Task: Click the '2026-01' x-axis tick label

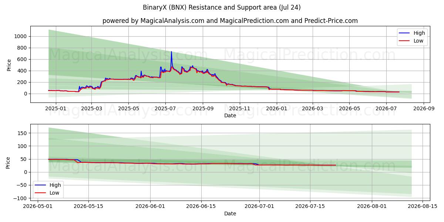Action: click(276, 109)
